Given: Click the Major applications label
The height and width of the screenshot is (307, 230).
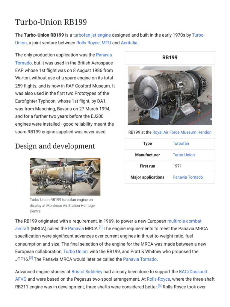Looking at the screenshot, I should pos(147,177).
